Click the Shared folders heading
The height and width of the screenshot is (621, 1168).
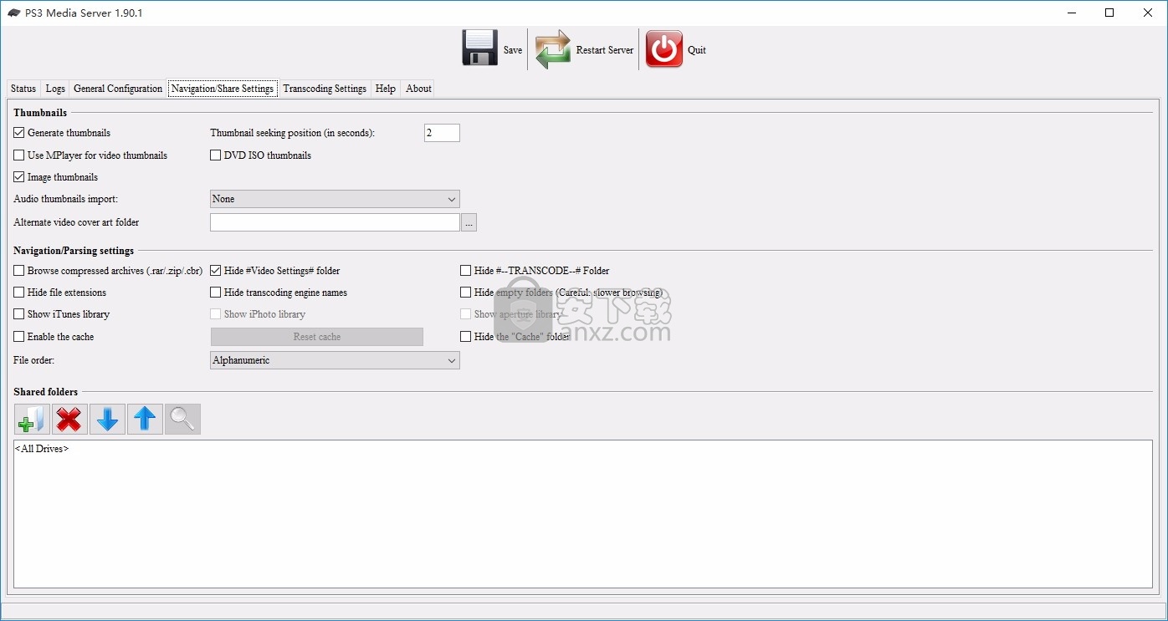pyautogui.click(x=46, y=392)
